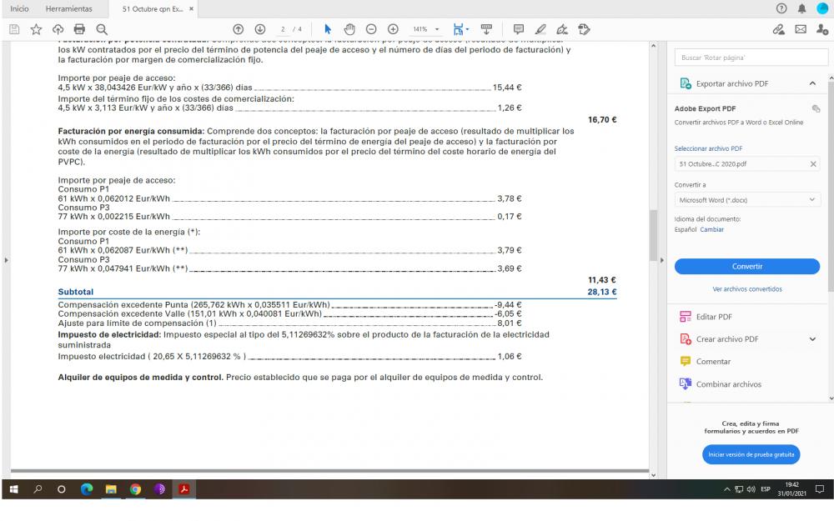Click the page number field
This screenshot has width=834, height=521.
click(x=283, y=29)
